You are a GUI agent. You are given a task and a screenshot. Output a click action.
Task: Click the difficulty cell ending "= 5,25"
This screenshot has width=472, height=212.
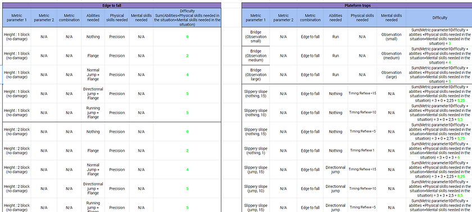[440, 94]
